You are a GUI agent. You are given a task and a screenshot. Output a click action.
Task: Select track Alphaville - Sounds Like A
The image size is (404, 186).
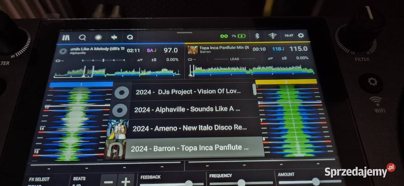tap(187, 109)
